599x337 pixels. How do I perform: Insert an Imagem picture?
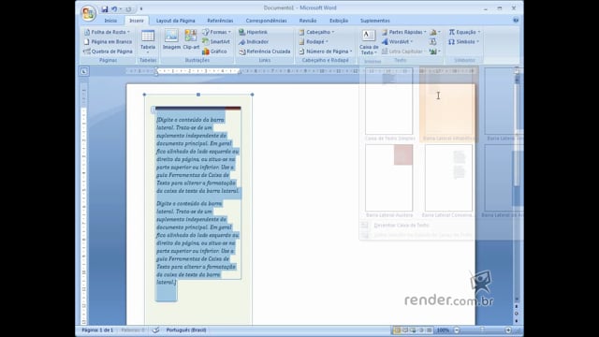click(x=171, y=39)
